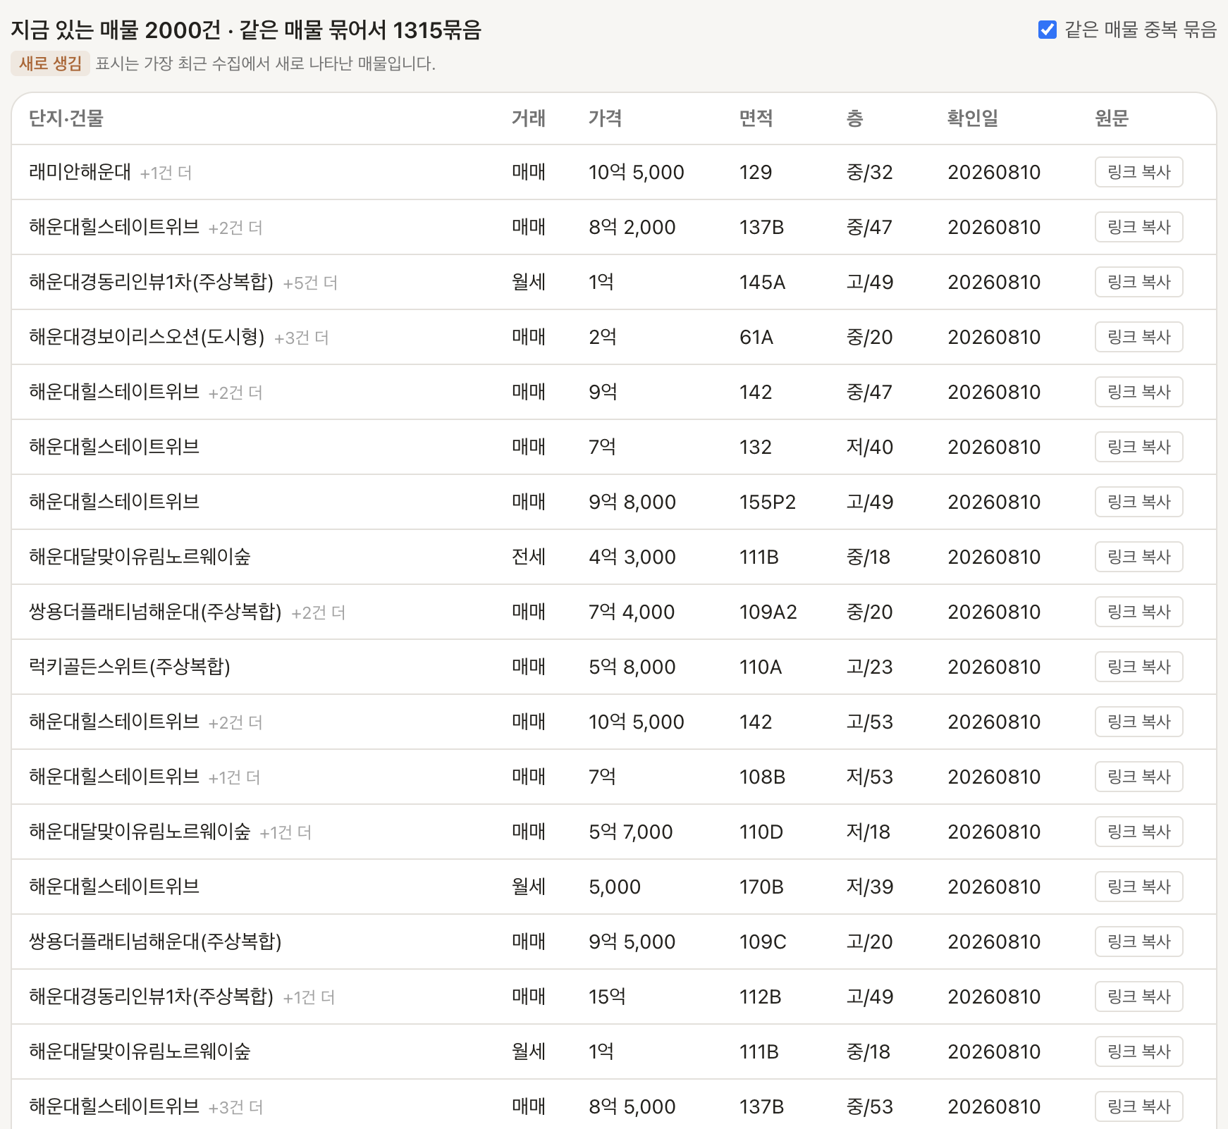
Task: Click price 9억 8,000
Action: coord(632,502)
